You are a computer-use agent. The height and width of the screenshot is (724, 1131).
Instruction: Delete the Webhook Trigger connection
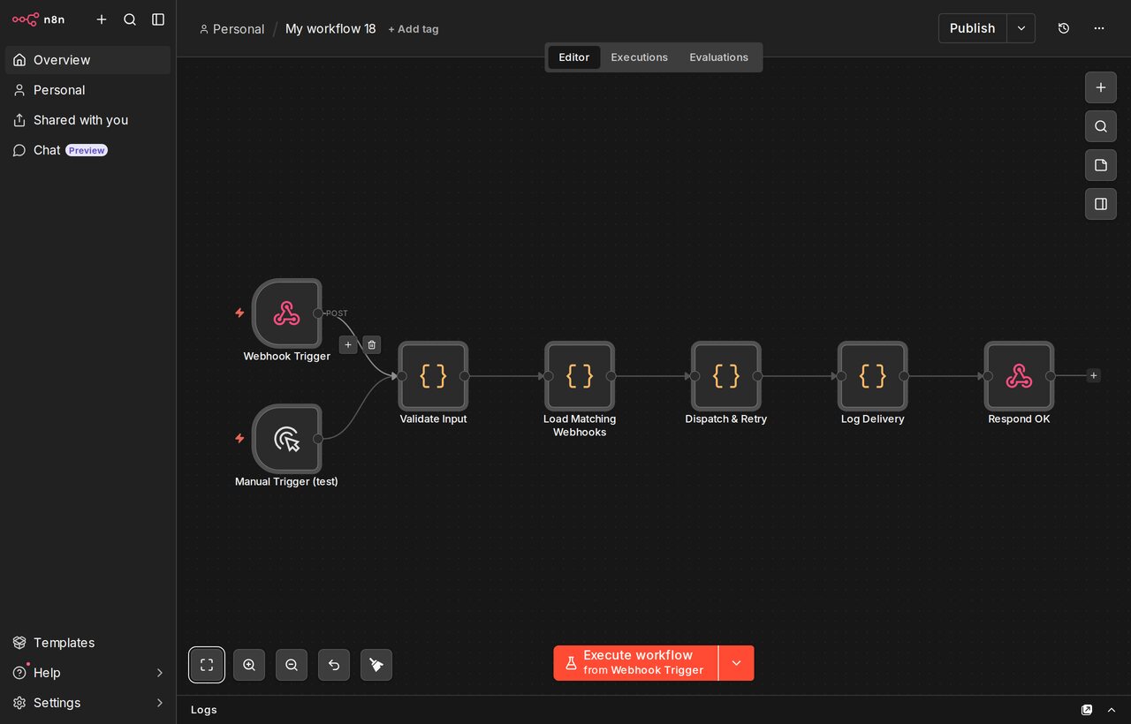pos(372,344)
